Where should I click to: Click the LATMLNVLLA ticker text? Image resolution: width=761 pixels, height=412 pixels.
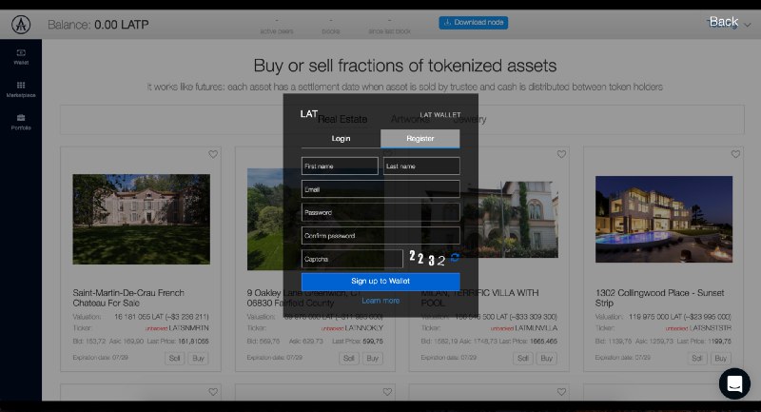(x=537, y=328)
